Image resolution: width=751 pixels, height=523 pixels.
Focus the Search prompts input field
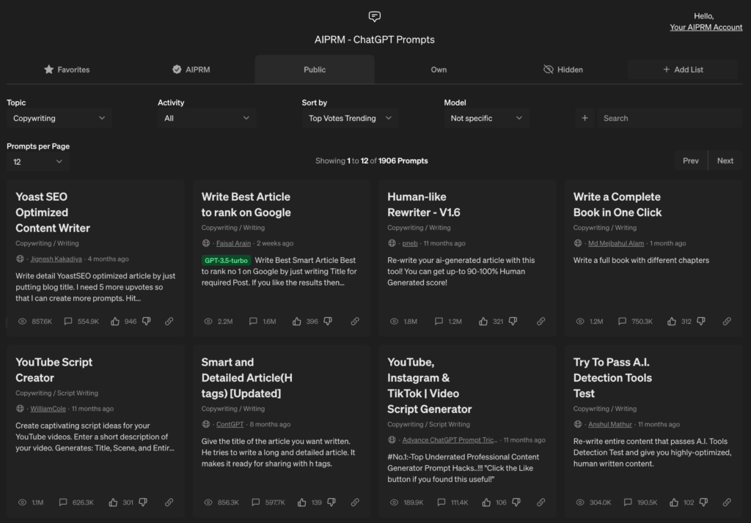tap(670, 118)
